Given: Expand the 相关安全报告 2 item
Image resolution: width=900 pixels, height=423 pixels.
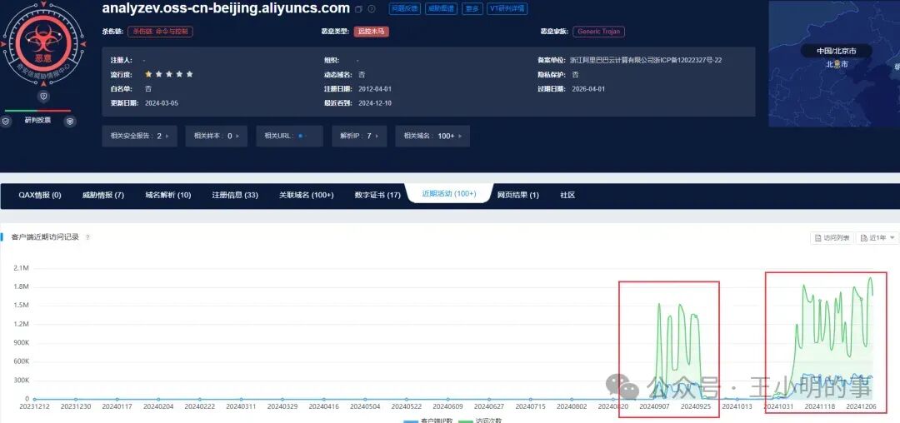Looking at the screenshot, I should coord(139,136).
